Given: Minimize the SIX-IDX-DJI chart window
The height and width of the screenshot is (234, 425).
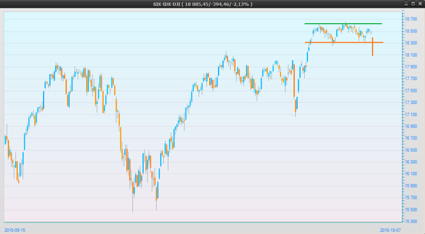Looking at the screenshot, I should pyautogui.click(x=406, y=4).
